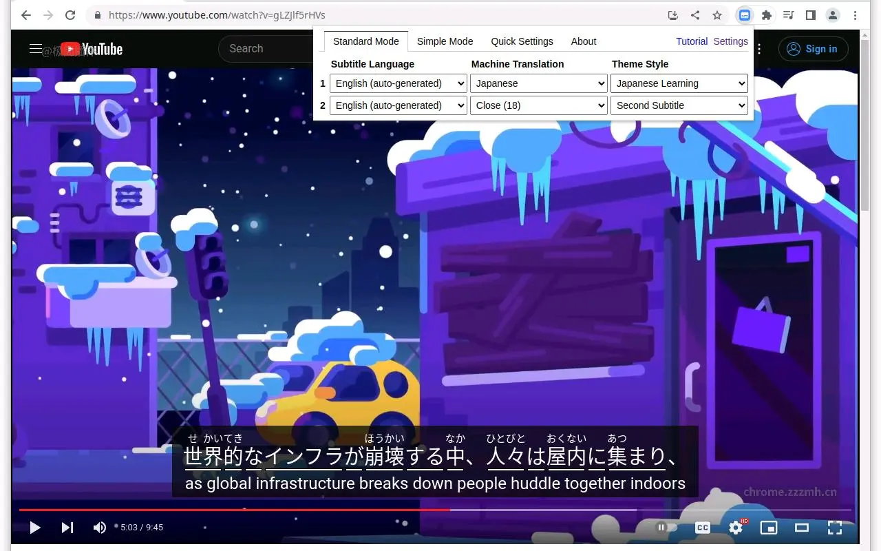Play the video
881x551 pixels.
point(34,528)
